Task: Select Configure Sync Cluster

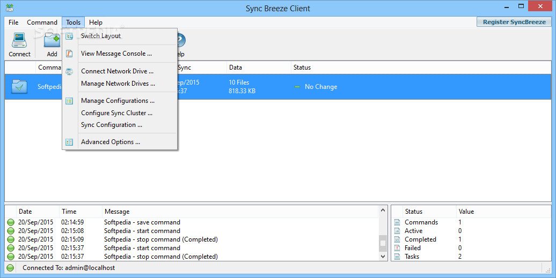Action: click(120, 113)
